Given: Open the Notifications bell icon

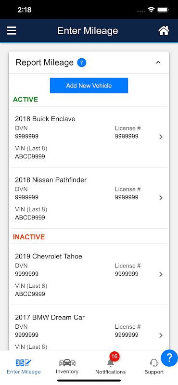Looking at the screenshot, I should tap(111, 362).
